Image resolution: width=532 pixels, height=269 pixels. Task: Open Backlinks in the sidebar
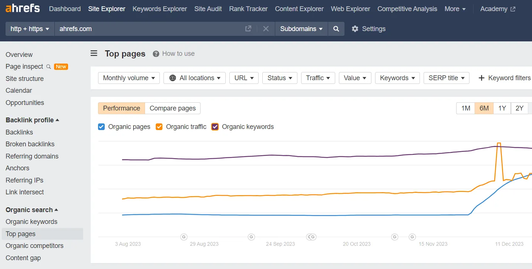click(x=19, y=132)
